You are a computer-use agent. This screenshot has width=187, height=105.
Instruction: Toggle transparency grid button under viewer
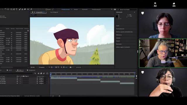tap(51, 67)
